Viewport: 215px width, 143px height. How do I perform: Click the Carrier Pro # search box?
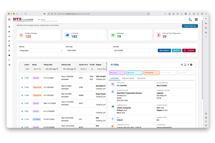pos(83,69)
